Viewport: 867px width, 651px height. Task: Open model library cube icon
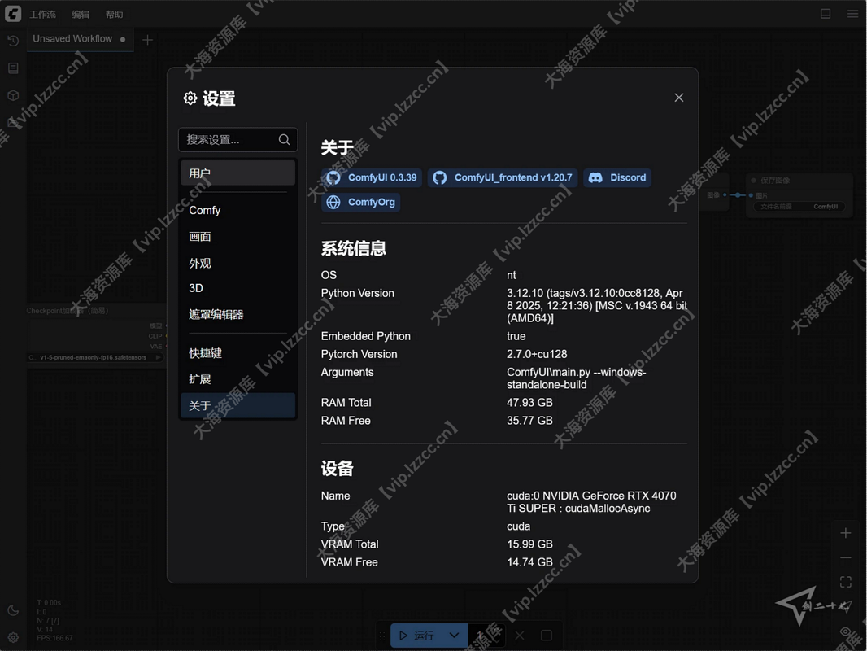(x=13, y=95)
